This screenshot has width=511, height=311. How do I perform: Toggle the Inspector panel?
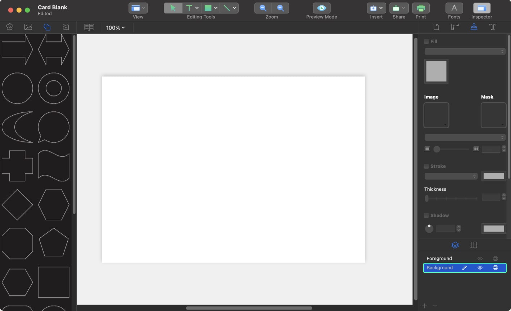pyautogui.click(x=481, y=8)
